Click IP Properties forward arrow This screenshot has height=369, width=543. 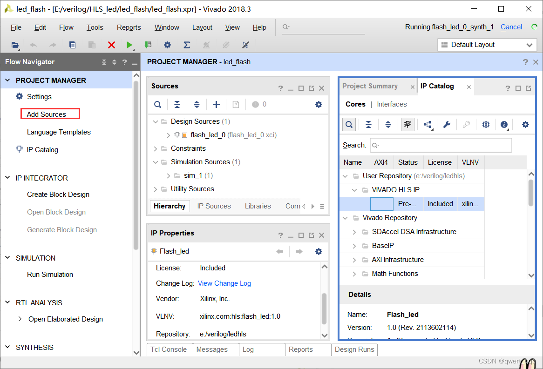click(299, 252)
